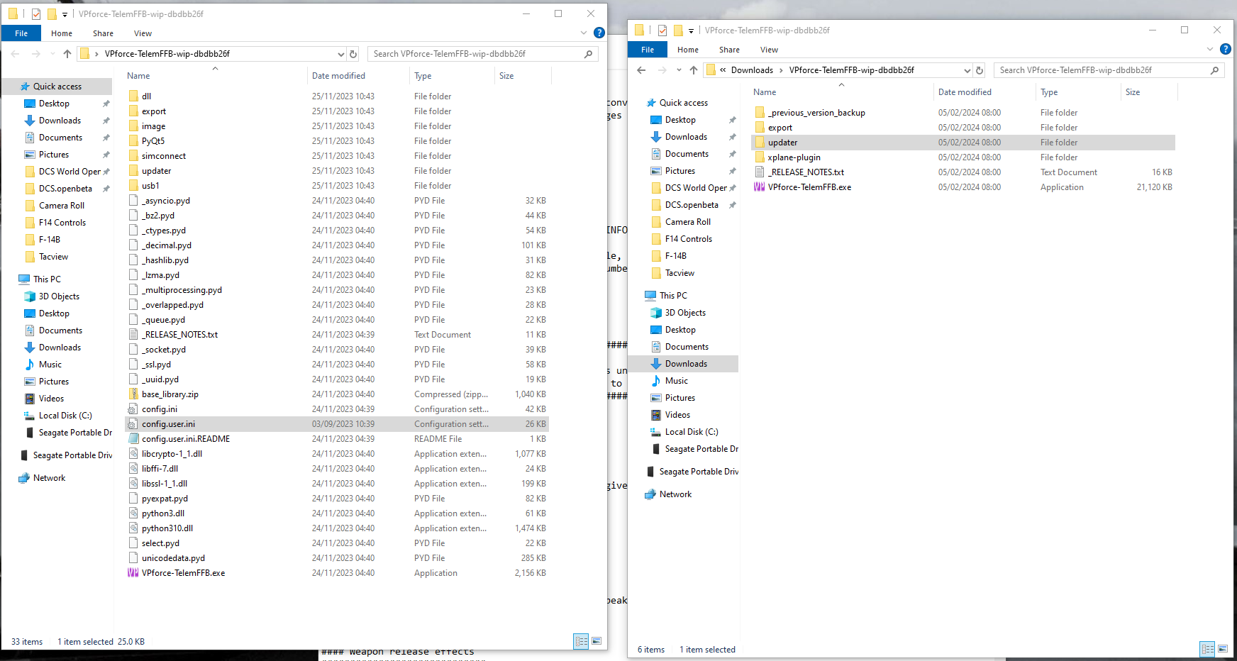Open Help in the right Explorer window

1226,49
